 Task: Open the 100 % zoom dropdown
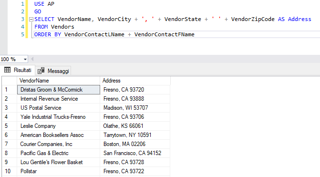pos(25,60)
